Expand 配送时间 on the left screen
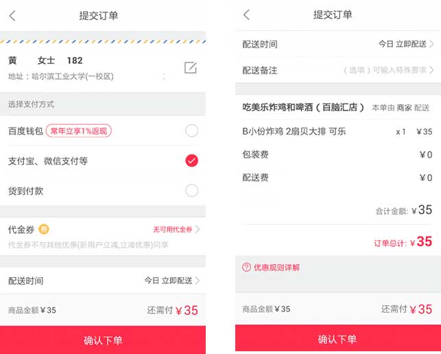Image resolution: width=441 pixels, height=354 pixels. point(103,281)
